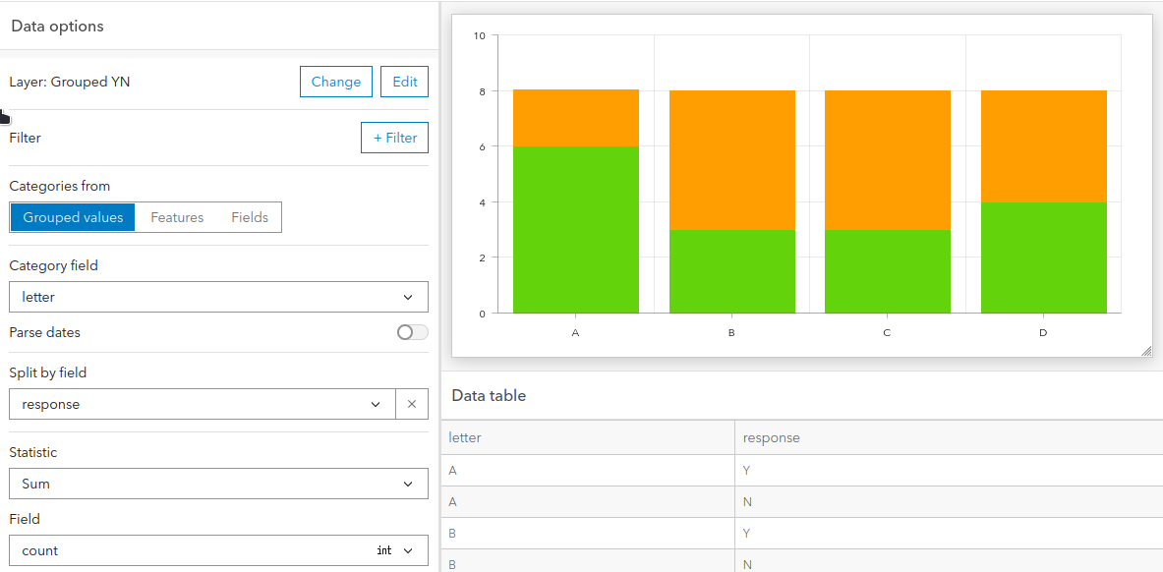Select the Grouped values option

(x=74, y=217)
